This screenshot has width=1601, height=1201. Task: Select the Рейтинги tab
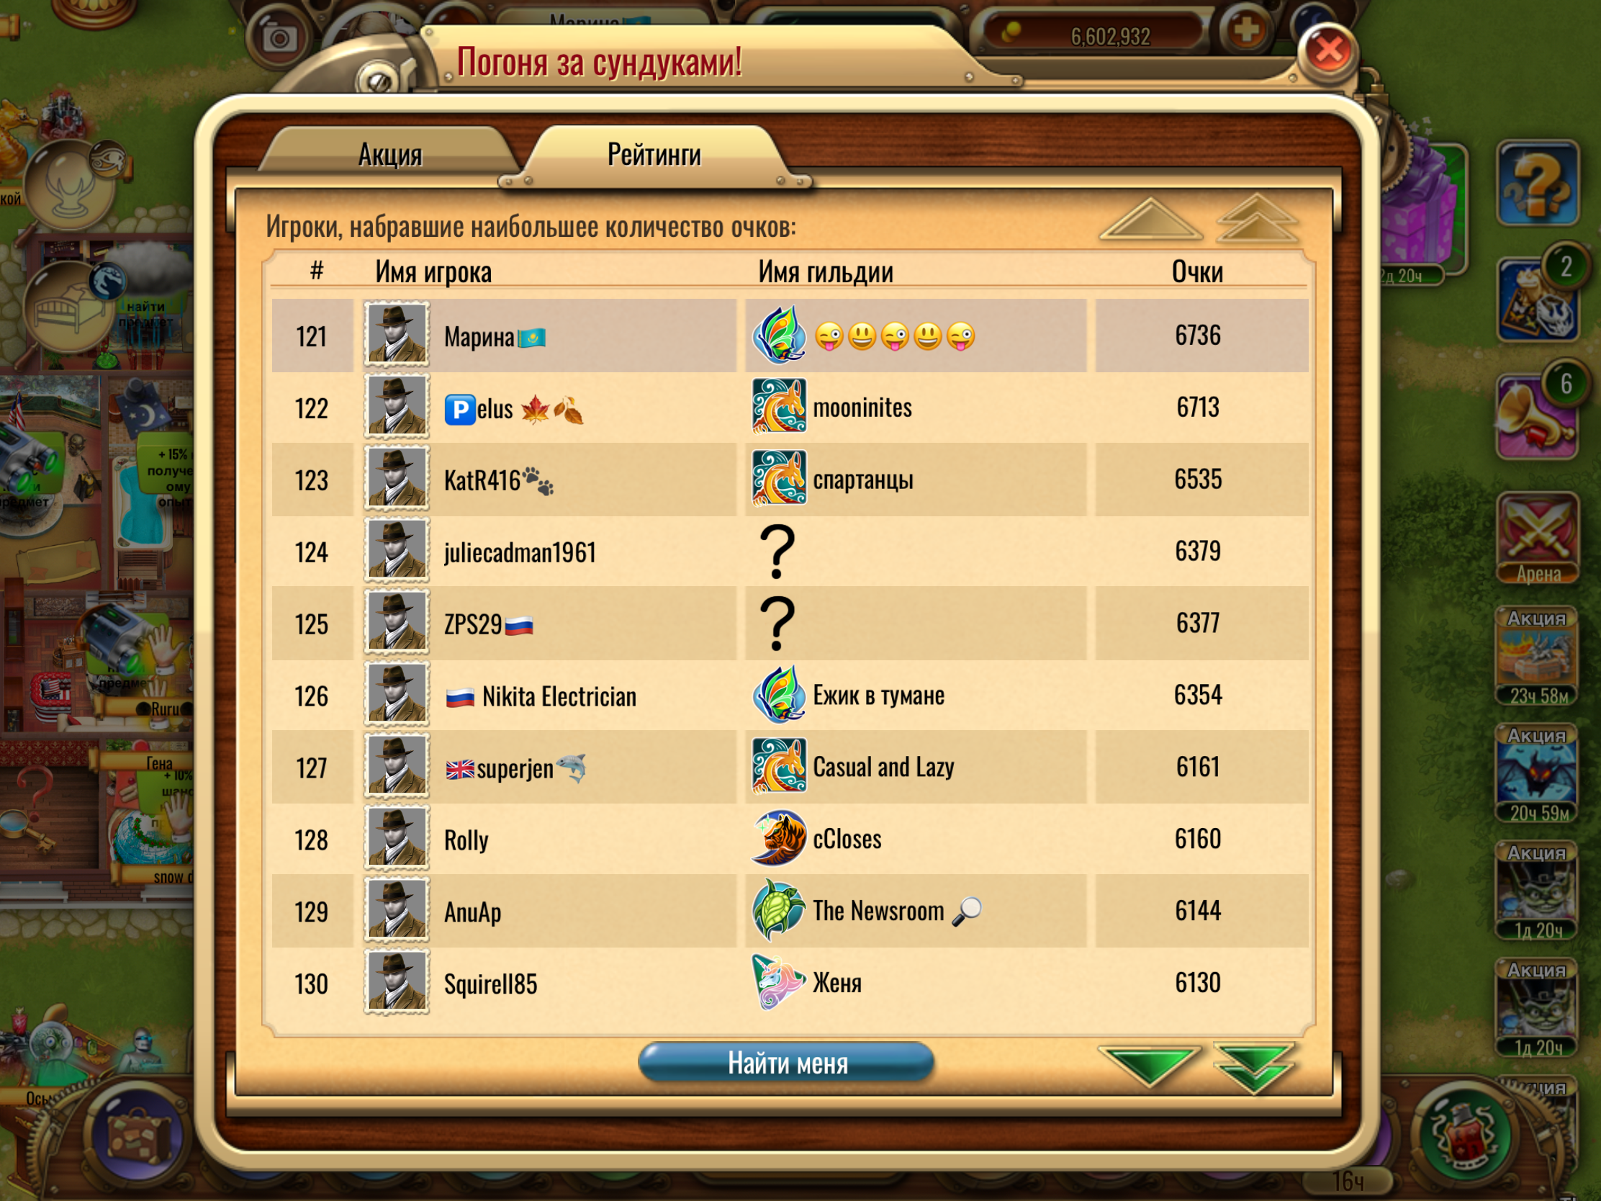coord(654,155)
